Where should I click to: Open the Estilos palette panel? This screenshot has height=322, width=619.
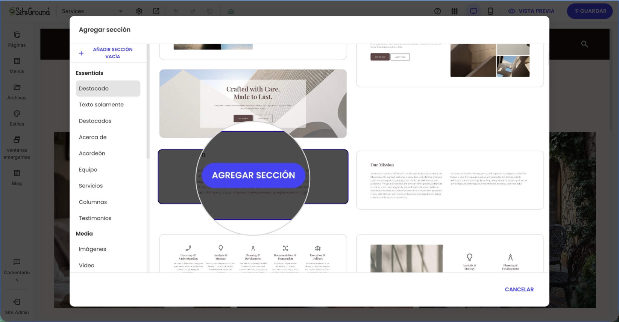point(17,118)
